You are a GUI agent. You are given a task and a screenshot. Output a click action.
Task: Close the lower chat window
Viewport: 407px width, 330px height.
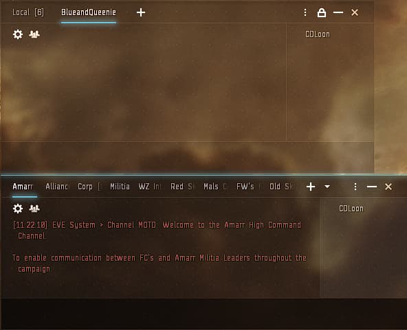[x=388, y=187]
